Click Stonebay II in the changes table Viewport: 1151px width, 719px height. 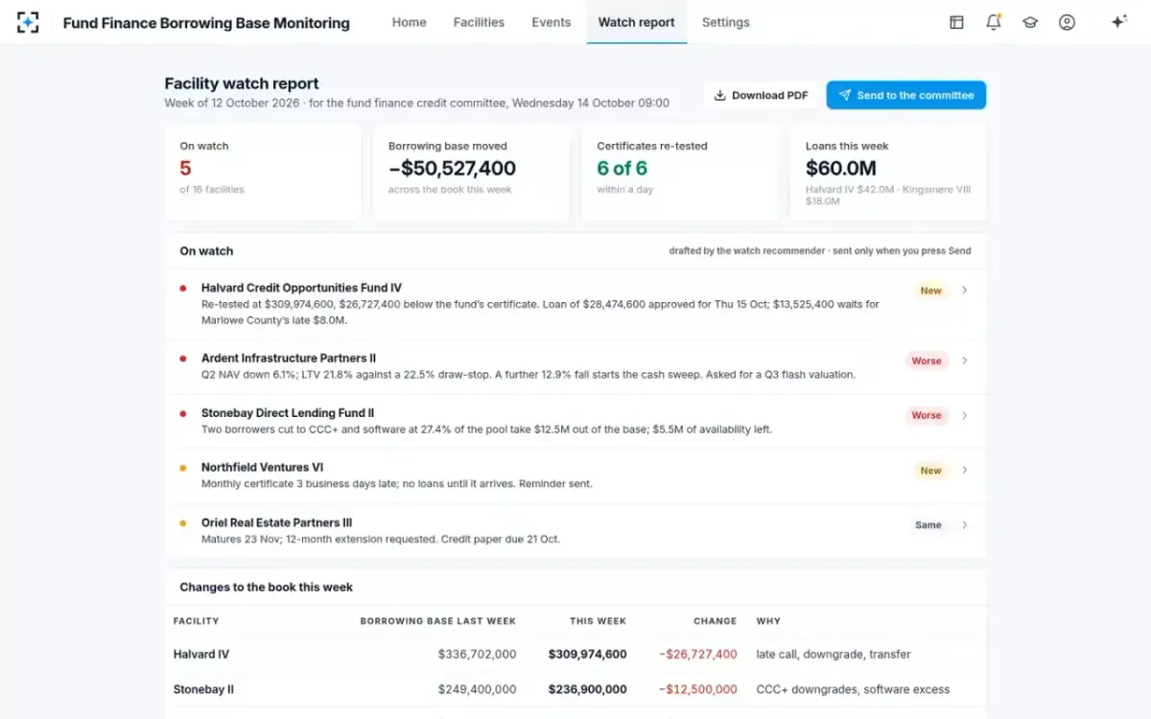point(204,689)
